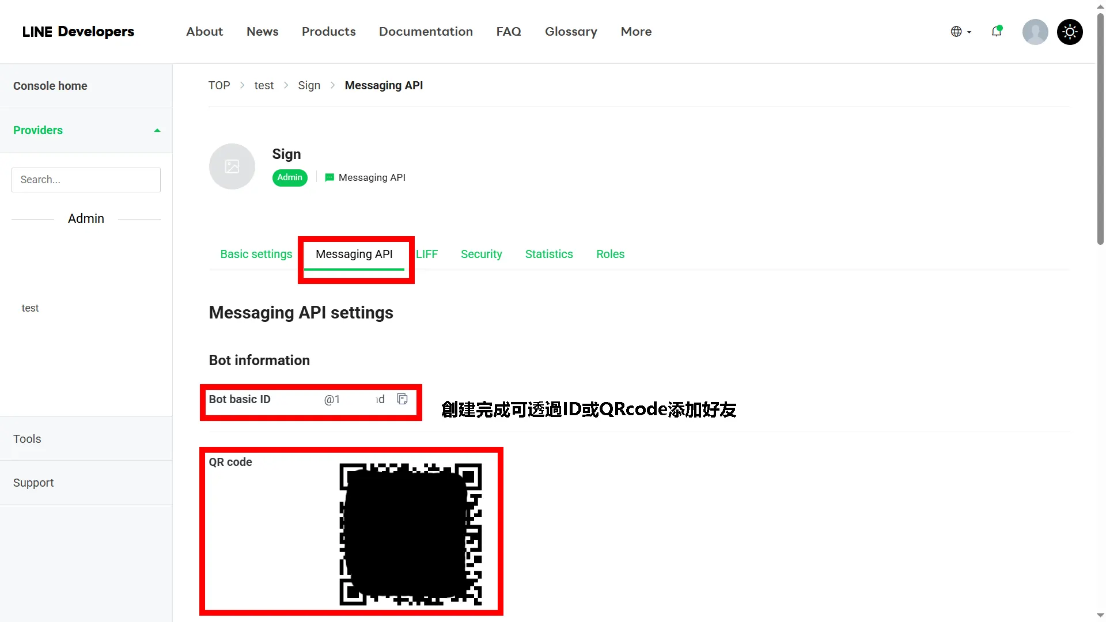Copy the Bot basic ID using the copy icon
Image resolution: width=1106 pixels, height=622 pixels.
pyautogui.click(x=402, y=399)
